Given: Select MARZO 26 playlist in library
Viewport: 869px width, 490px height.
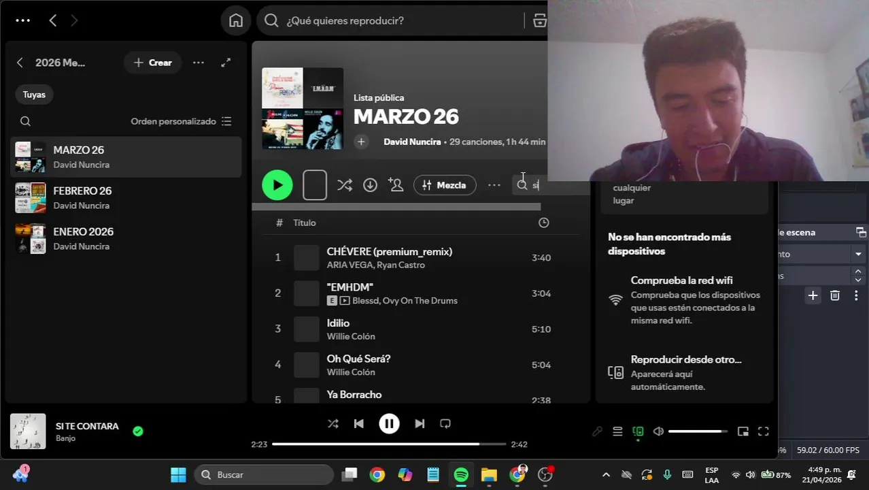Looking at the screenshot, I should tap(126, 157).
